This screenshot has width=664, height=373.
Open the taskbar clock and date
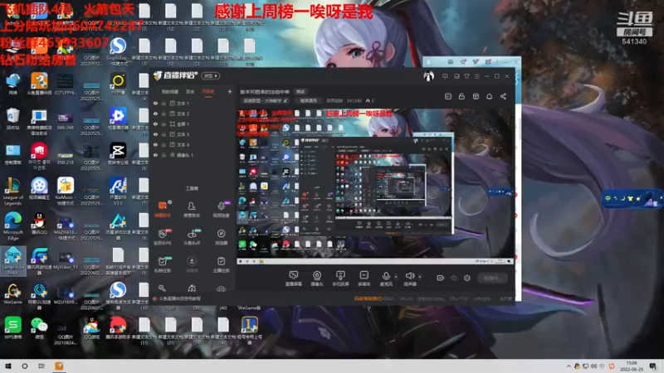coord(632,366)
